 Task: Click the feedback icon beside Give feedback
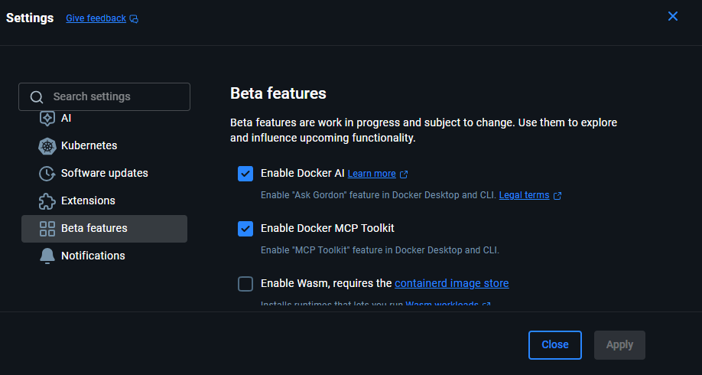(x=134, y=19)
